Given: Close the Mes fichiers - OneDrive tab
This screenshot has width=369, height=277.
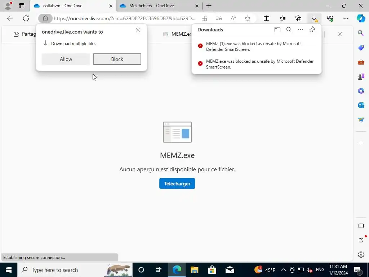Looking at the screenshot, I should [x=197, y=6].
